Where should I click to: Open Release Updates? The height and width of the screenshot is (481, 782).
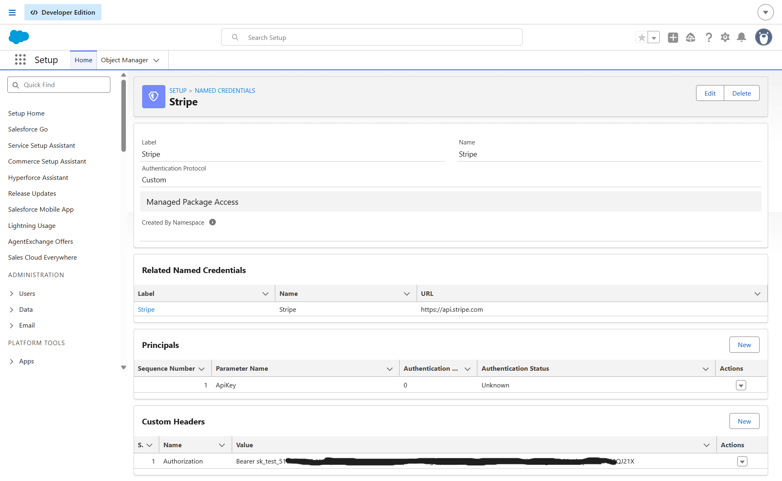point(32,193)
